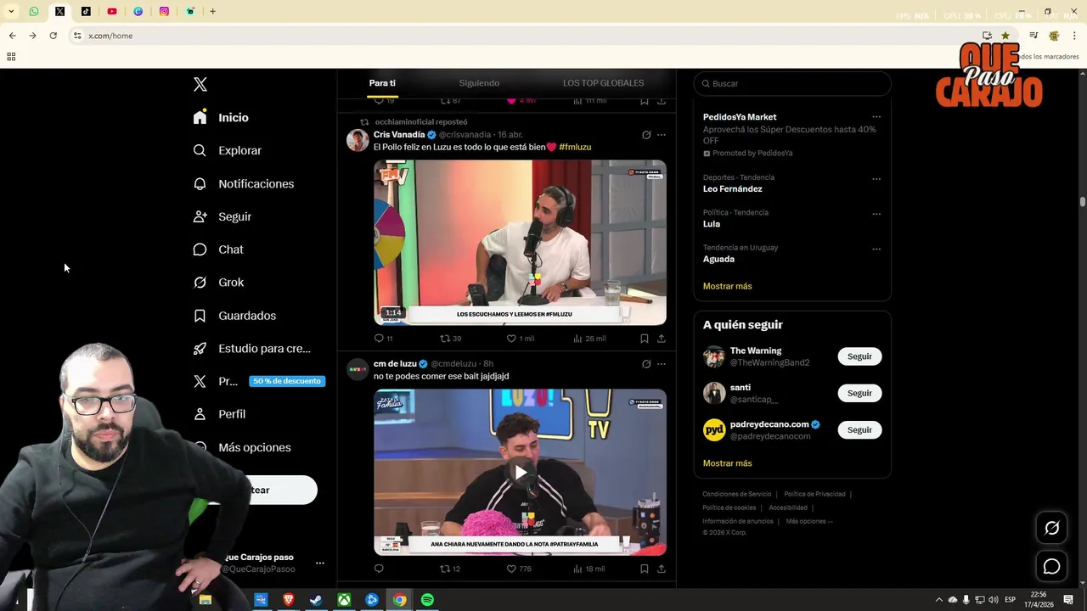Open the Seguir sidebar item
1087x611 pixels.
pos(222,216)
